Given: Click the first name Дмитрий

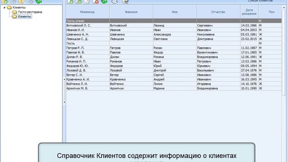Looking at the screenshot, I should pos(160,71).
